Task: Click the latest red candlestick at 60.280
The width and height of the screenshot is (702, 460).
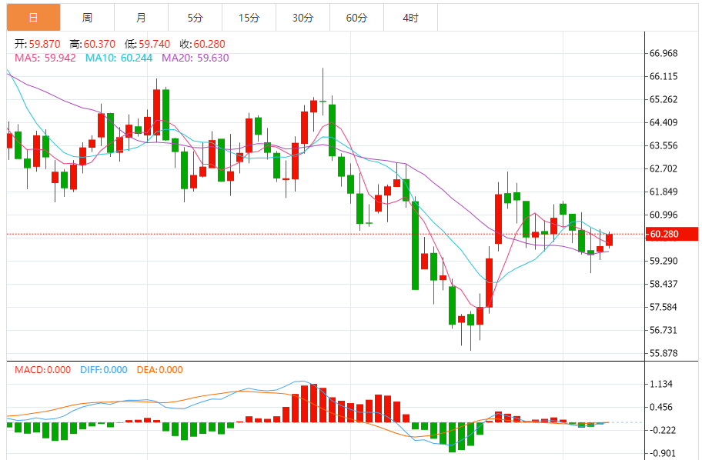Action: 610,240
